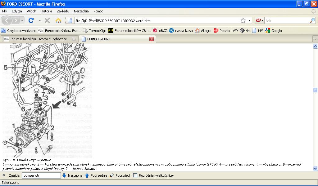This screenshot has height=186, width=318.
Task: Click the search magnifier icon in the Ask box
Action: pyautogui.click(x=312, y=20)
